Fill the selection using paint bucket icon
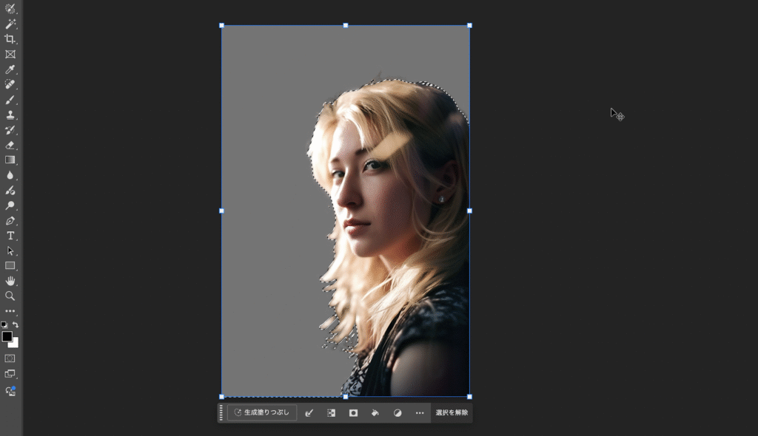The width and height of the screenshot is (758, 436). (375, 413)
